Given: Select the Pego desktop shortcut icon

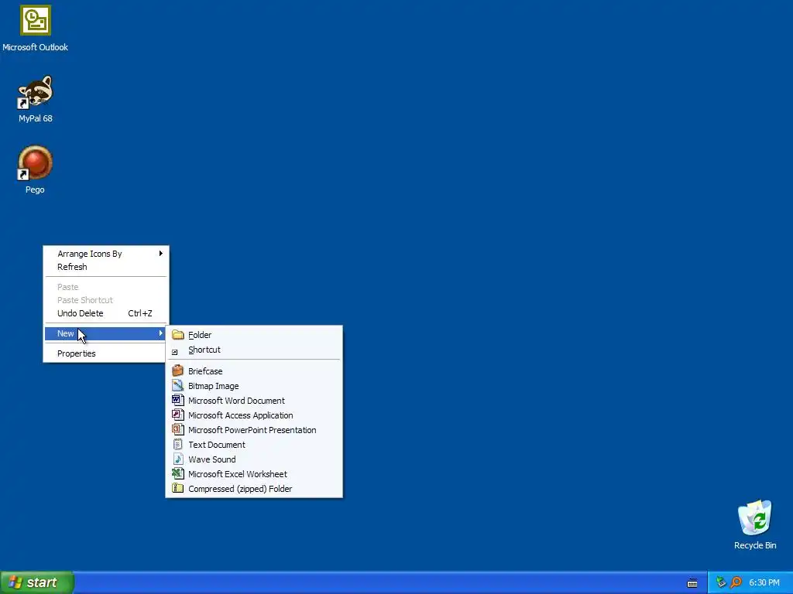Looking at the screenshot, I should [x=36, y=162].
